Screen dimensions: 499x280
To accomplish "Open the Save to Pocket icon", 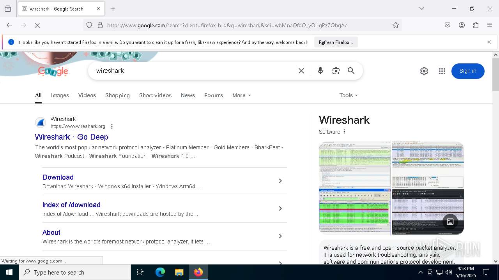I will pos(448,25).
